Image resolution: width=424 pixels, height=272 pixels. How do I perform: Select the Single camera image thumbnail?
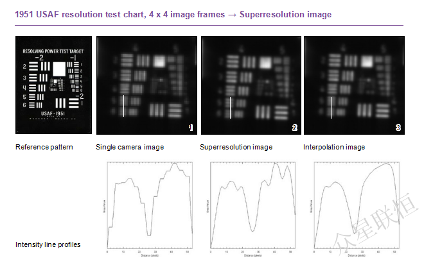146,85
